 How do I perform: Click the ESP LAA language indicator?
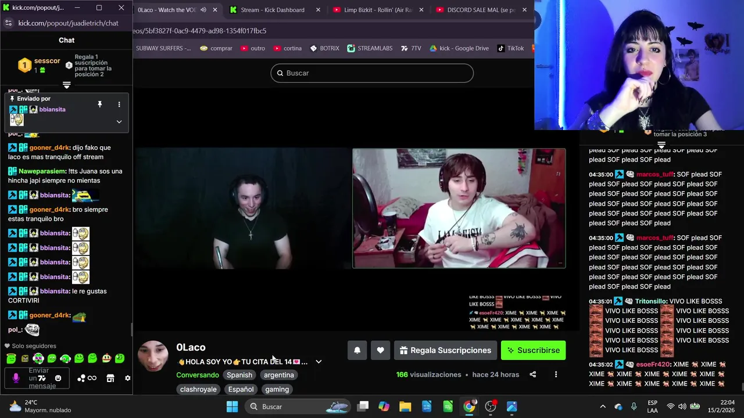click(653, 406)
